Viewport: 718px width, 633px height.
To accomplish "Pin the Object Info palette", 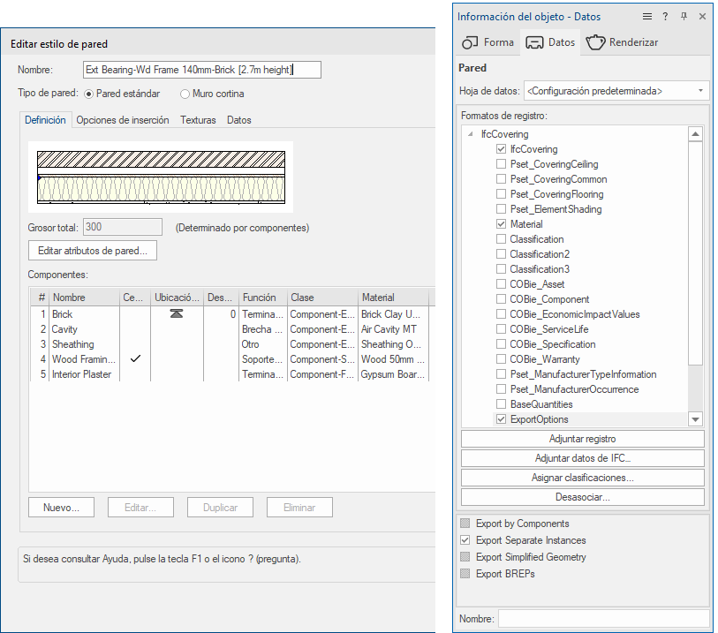I will point(684,16).
